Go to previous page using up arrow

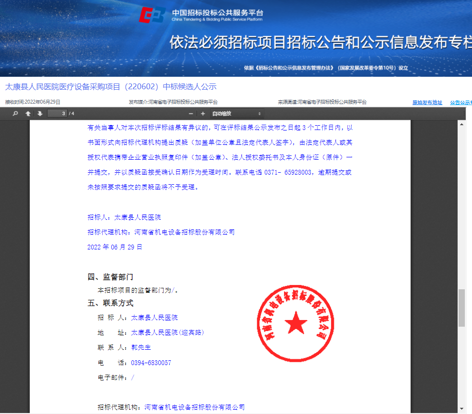click(28, 114)
